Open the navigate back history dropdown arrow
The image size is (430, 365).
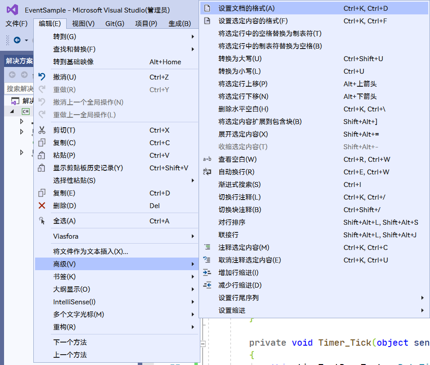26,40
